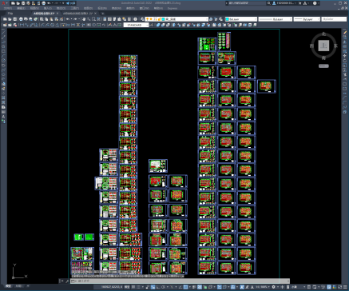
Task: Open the 文件(F) menu
Action: point(7,8)
